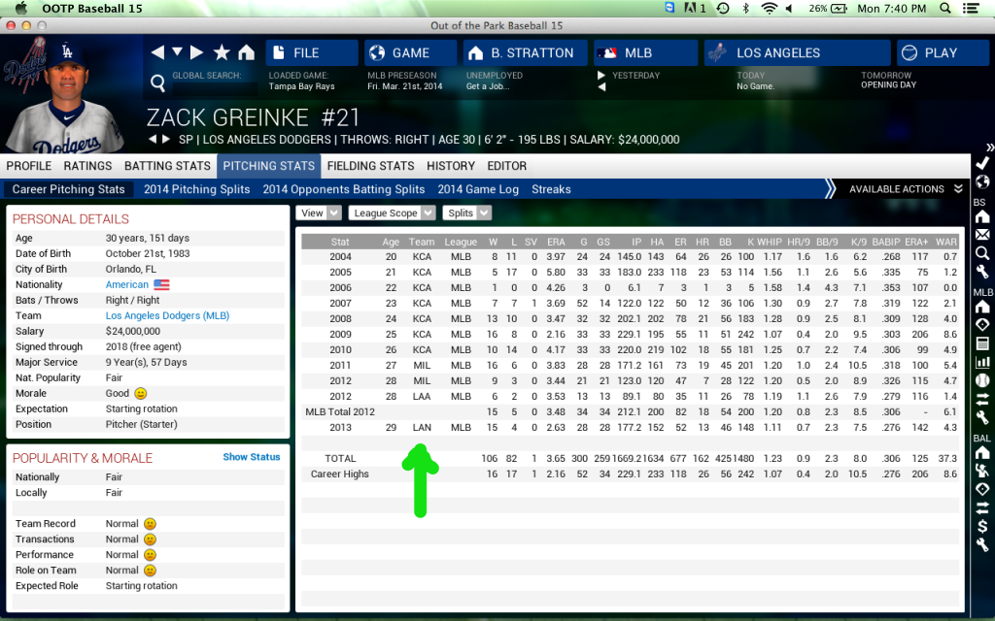This screenshot has height=621, width=995.
Task: Go to next player using small right arrow
Action: pos(165,140)
